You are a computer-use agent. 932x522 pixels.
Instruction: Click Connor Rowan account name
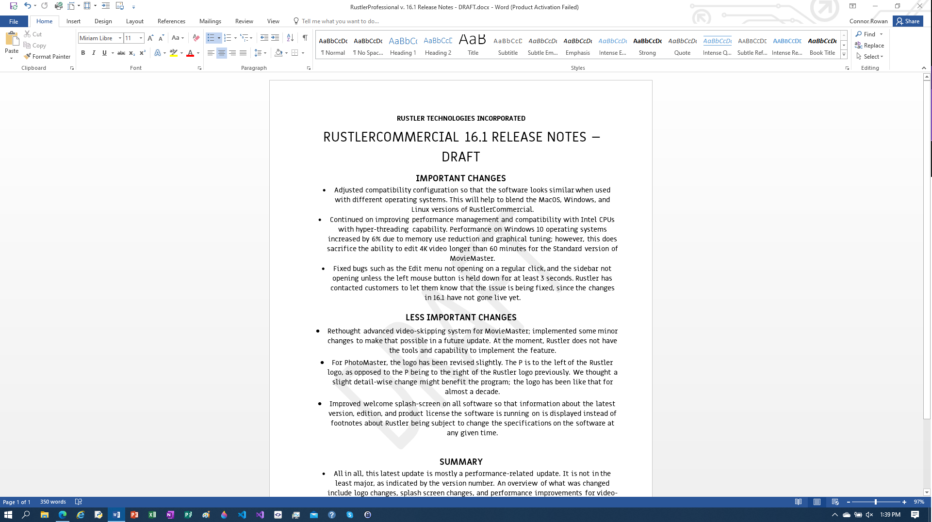point(868,21)
